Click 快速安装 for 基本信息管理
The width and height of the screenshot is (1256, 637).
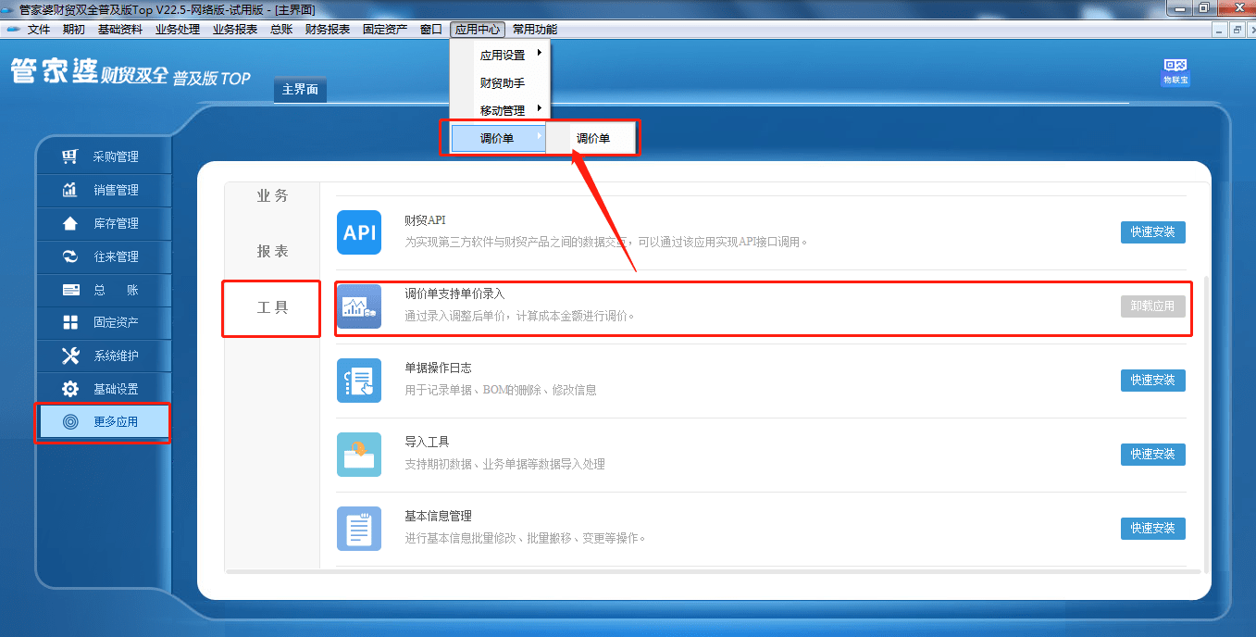(x=1152, y=529)
